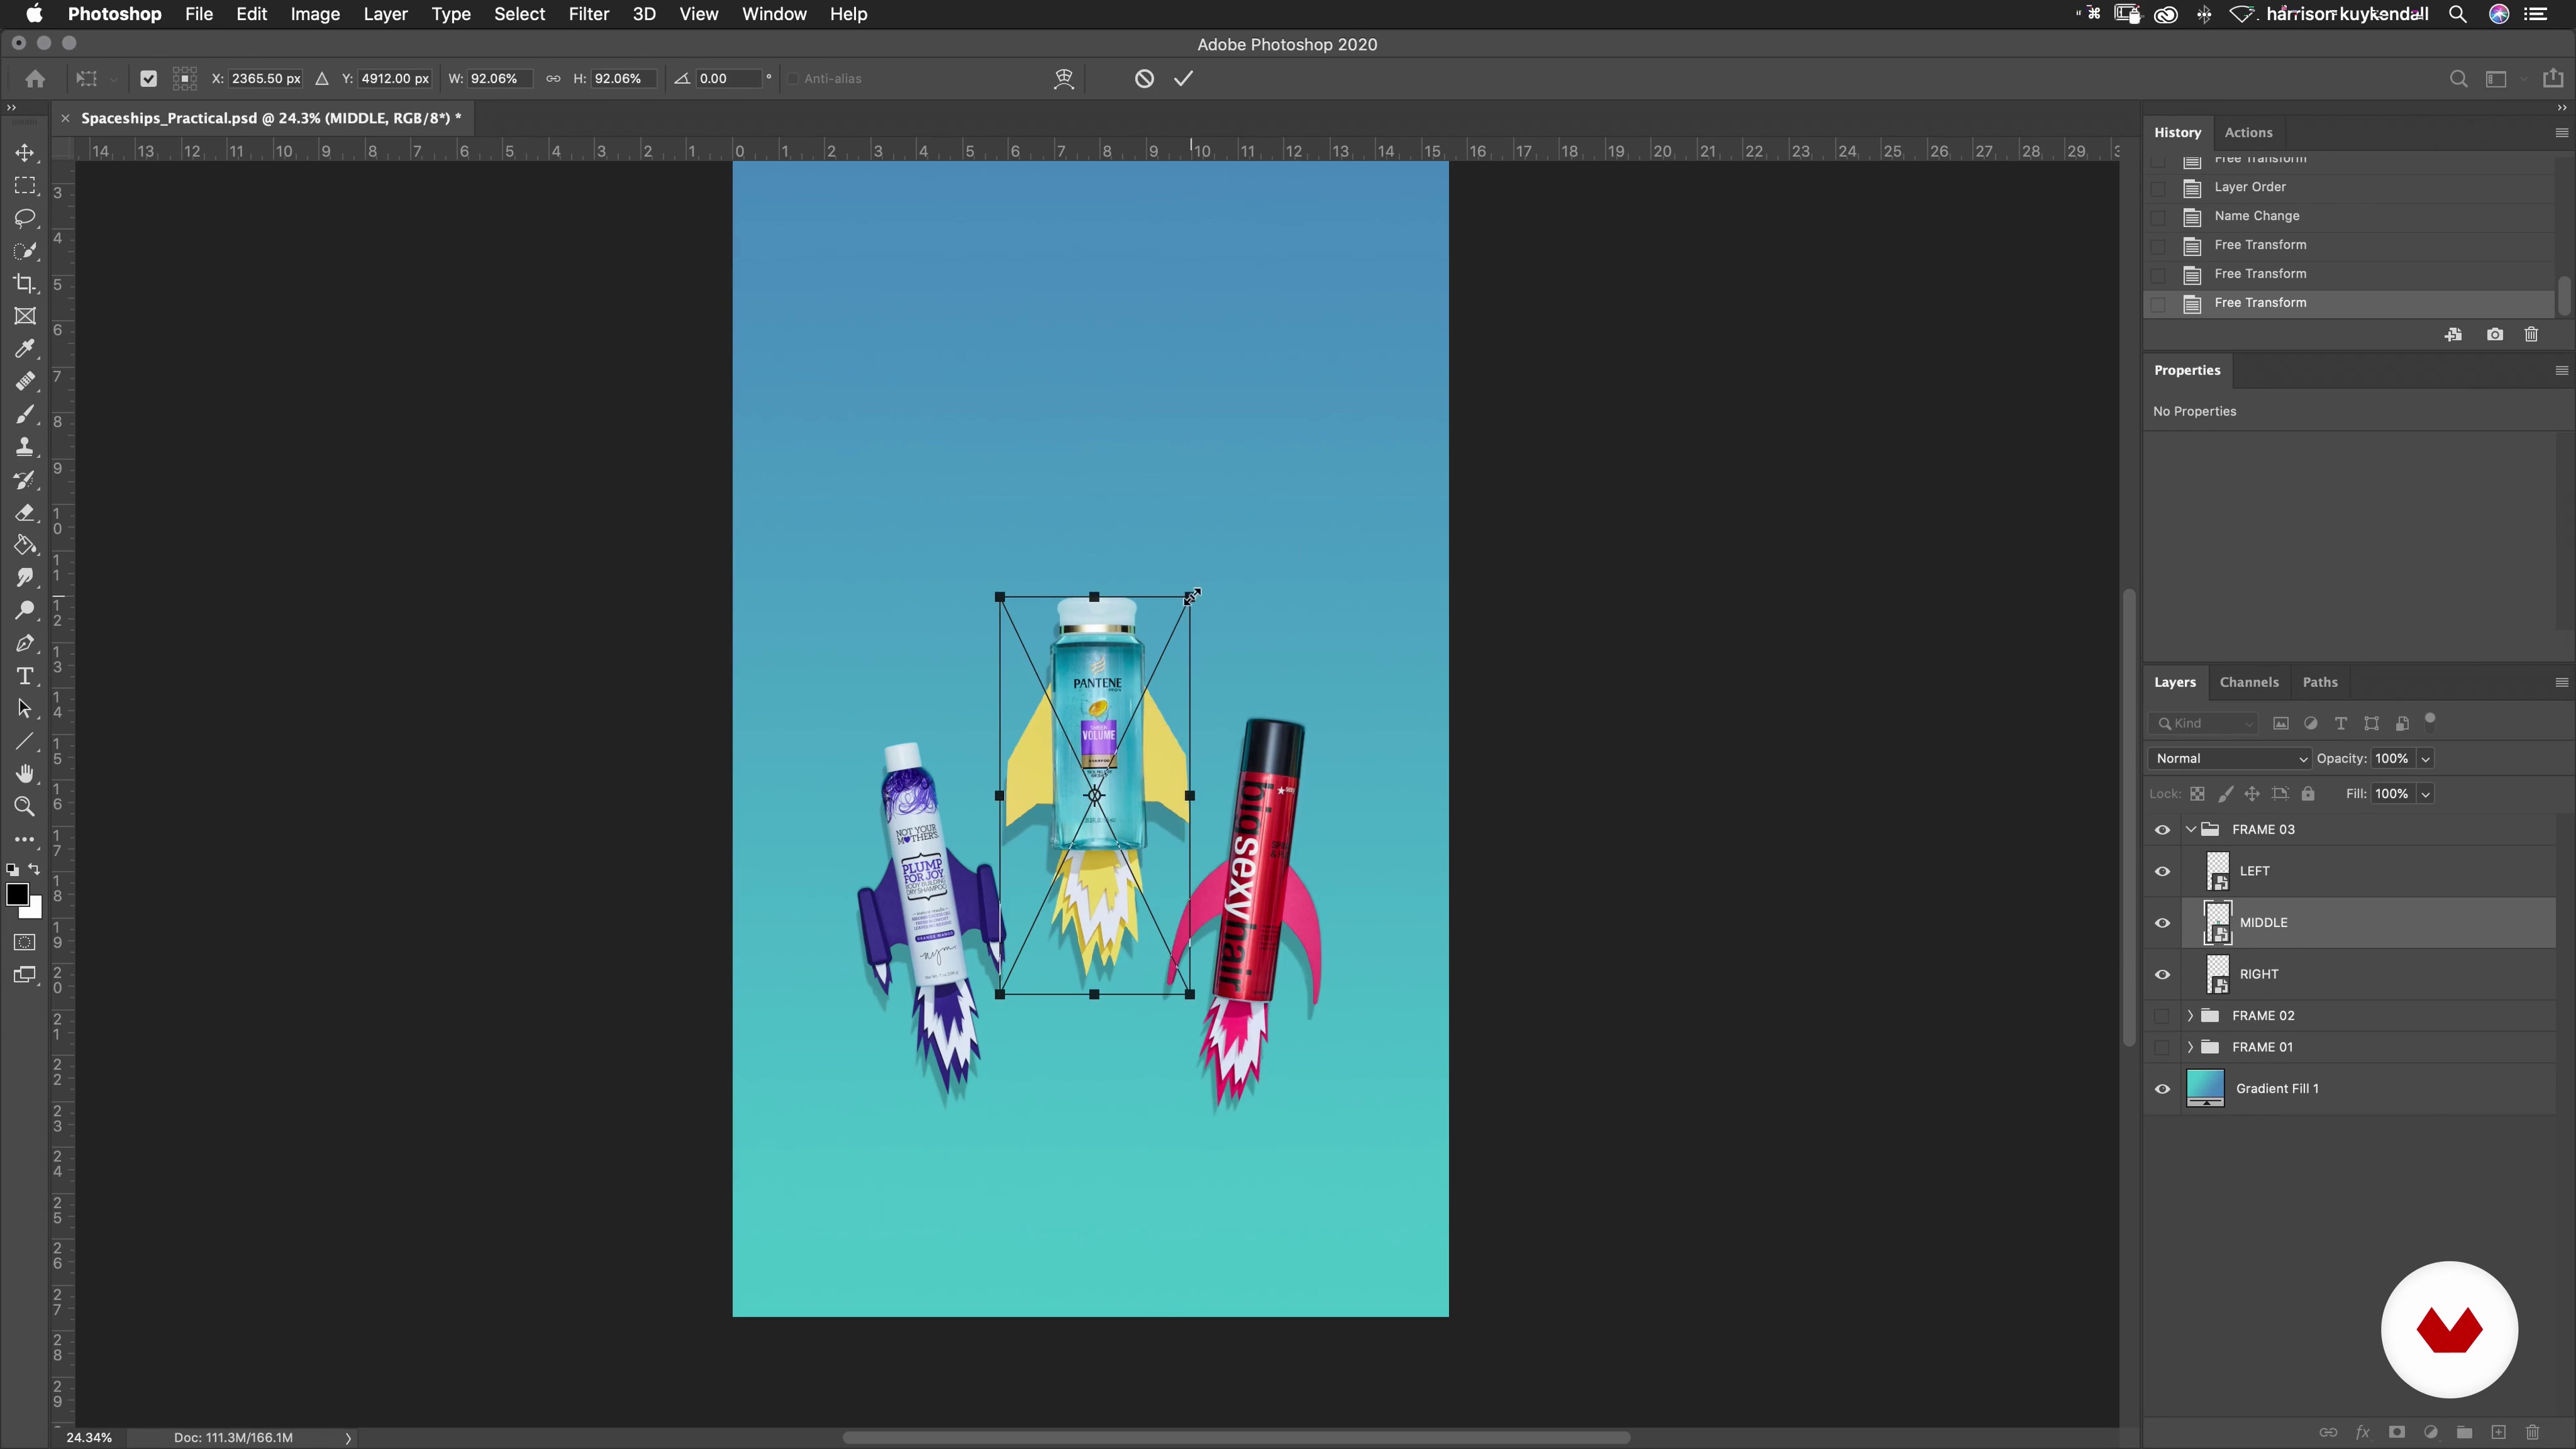Open the Layers panel menu
This screenshot has width=2576, height=1449.
click(x=2561, y=682)
